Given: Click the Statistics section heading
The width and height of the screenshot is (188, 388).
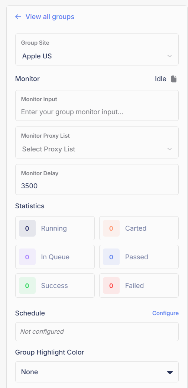Looking at the screenshot, I should 30,206.
